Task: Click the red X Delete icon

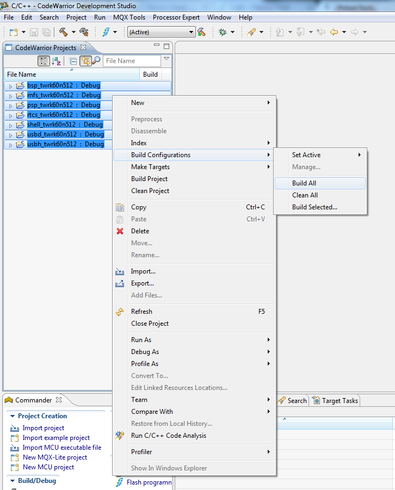Action: 120,231
